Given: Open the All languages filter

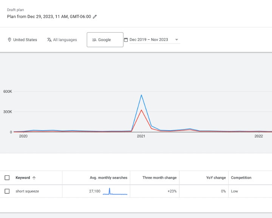Looking at the screenshot, I should [65, 40].
